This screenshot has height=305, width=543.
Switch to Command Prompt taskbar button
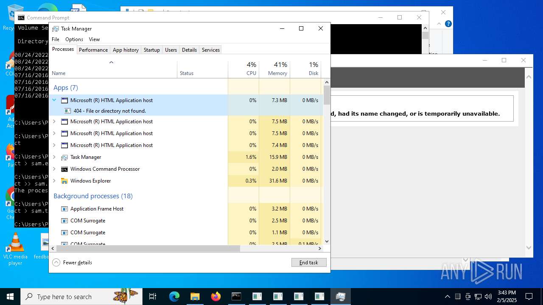pos(236,297)
